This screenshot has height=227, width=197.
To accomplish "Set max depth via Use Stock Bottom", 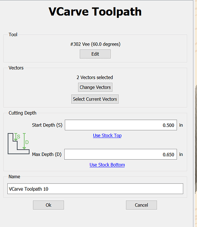I will 107,165.
